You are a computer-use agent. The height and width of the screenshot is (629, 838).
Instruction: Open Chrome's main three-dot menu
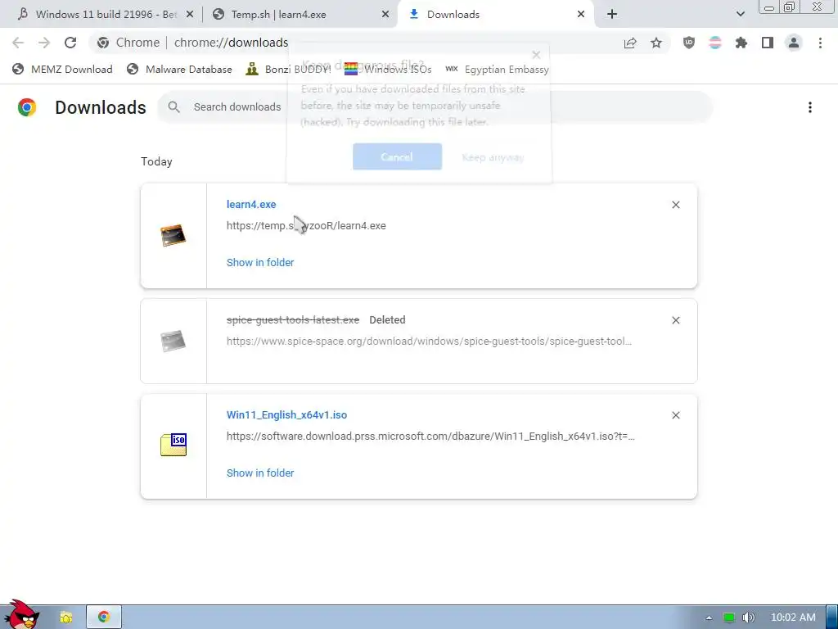tap(820, 43)
